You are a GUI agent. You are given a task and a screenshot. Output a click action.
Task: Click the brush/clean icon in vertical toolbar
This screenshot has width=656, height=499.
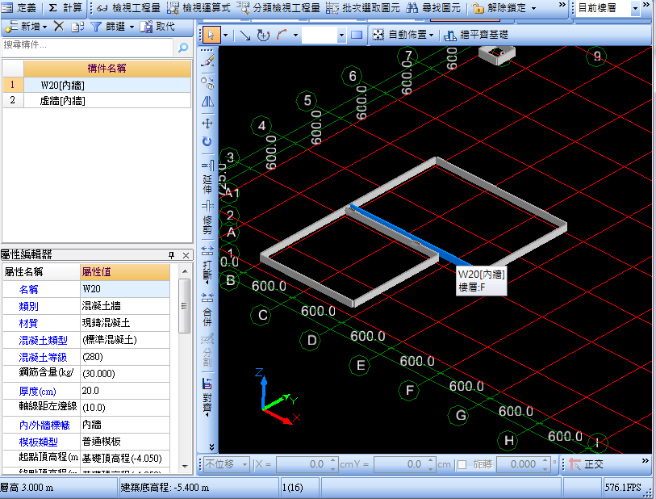pyautogui.click(x=208, y=61)
